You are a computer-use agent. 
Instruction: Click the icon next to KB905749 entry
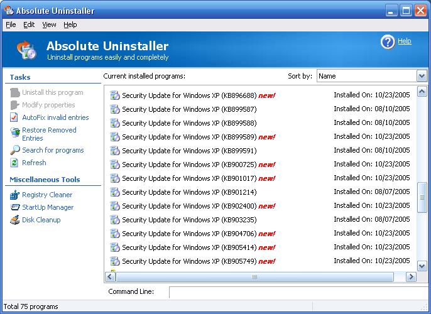click(115, 261)
